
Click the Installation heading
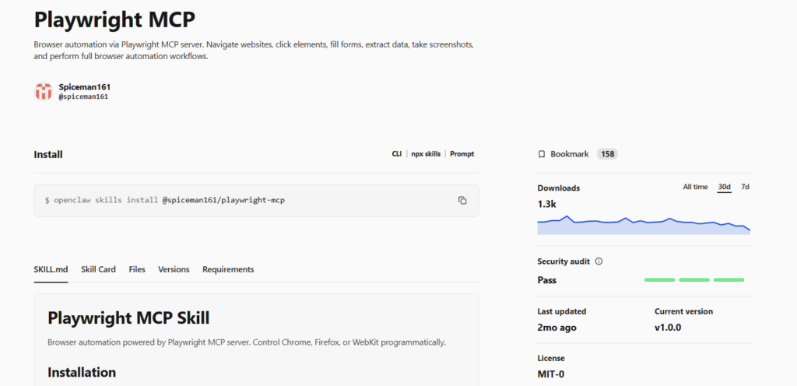[82, 372]
